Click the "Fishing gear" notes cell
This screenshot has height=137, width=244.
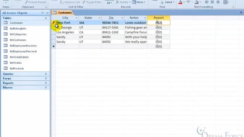pos(136,27)
